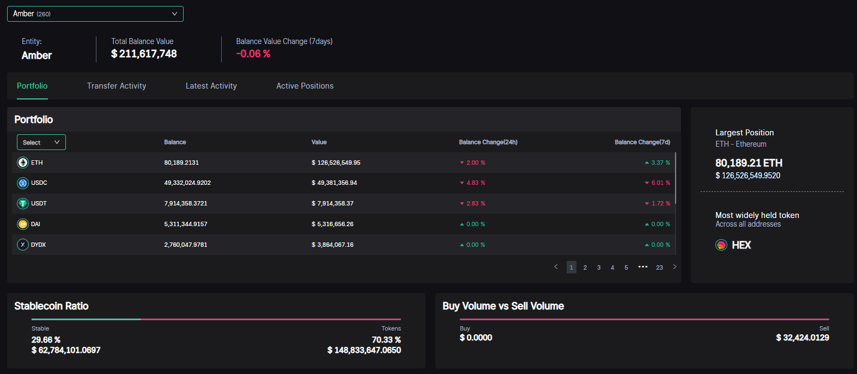Open the Latest Activity tab
This screenshot has width=857, height=374.
(x=211, y=86)
